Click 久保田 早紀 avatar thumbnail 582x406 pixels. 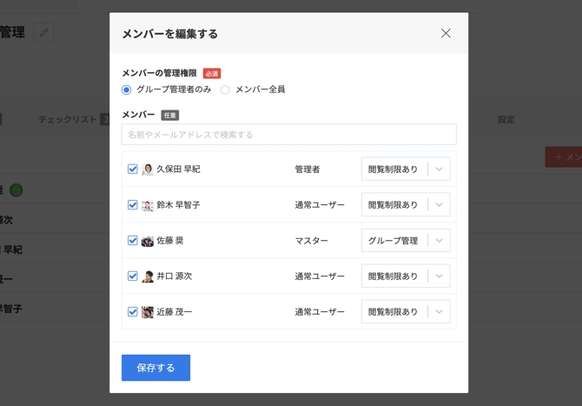click(x=148, y=170)
